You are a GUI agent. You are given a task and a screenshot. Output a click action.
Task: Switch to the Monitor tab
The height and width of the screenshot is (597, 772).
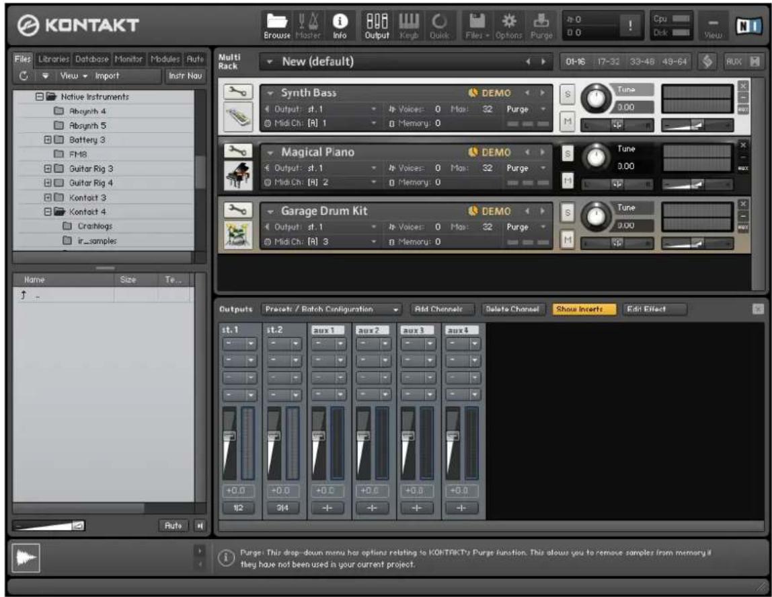click(x=128, y=59)
